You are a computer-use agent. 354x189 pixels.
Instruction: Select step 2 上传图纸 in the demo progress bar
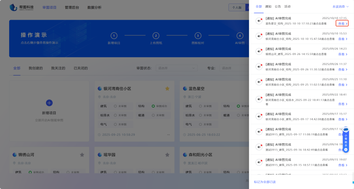(156, 36)
